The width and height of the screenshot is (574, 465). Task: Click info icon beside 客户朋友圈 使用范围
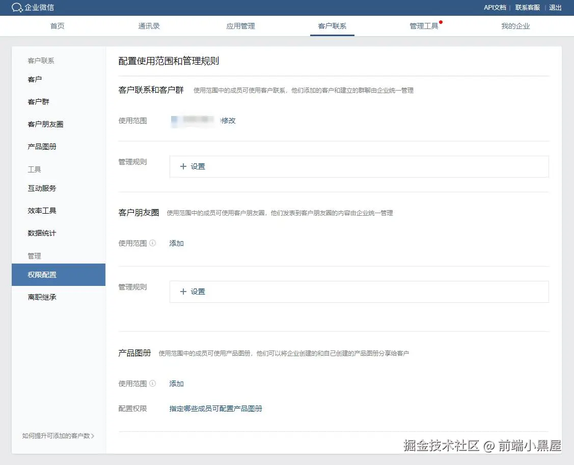(153, 243)
